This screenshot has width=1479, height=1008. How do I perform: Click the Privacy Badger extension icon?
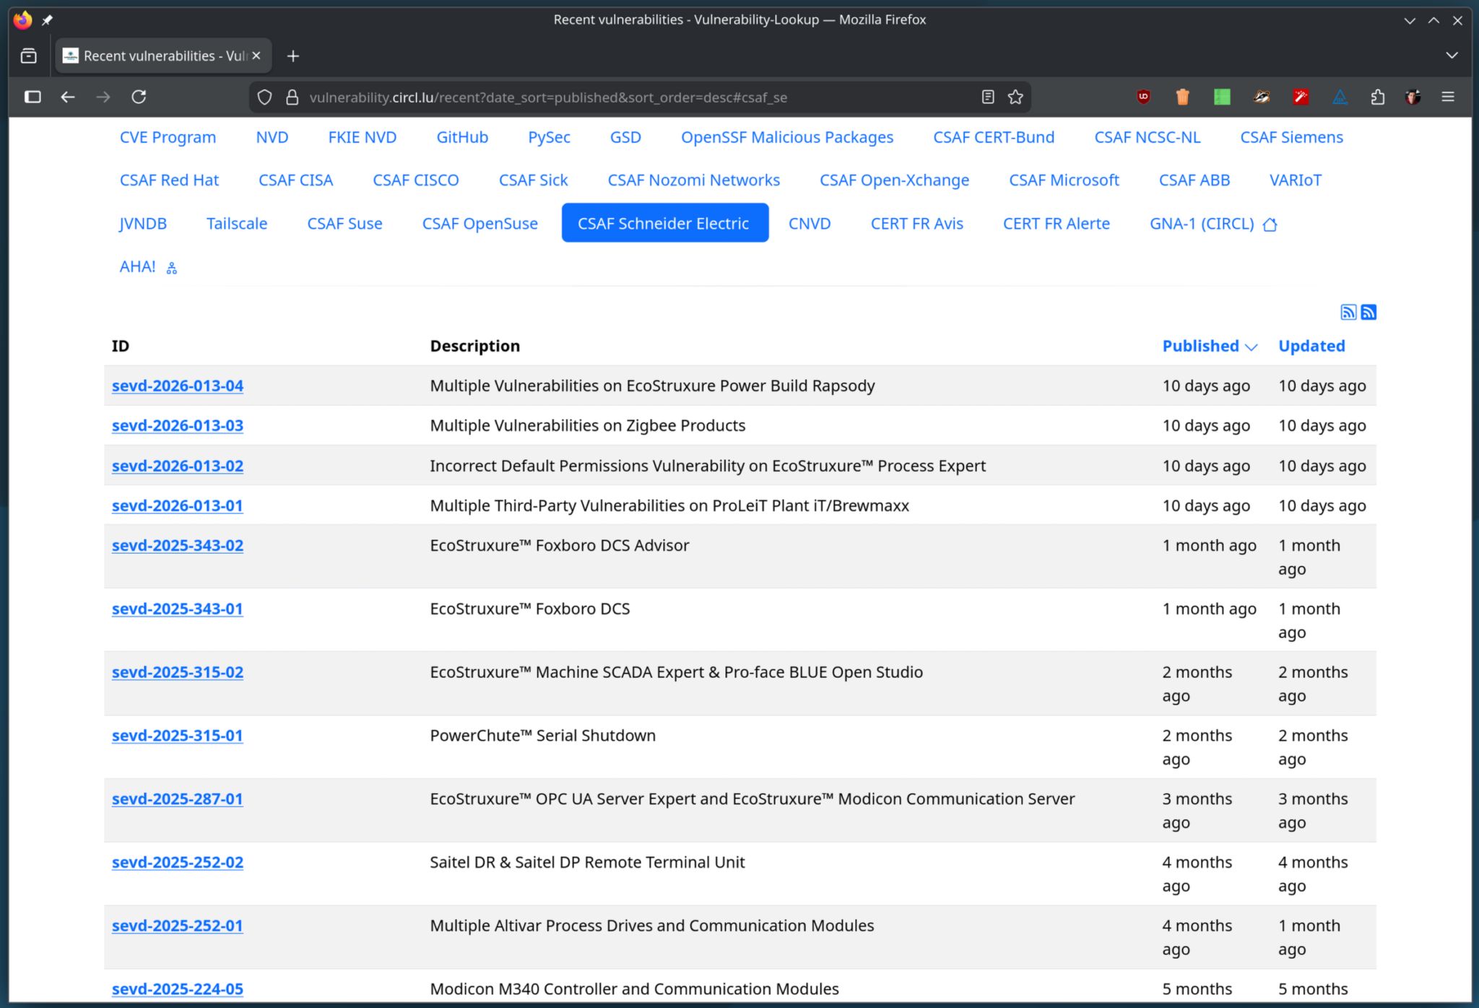click(1262, 97)
